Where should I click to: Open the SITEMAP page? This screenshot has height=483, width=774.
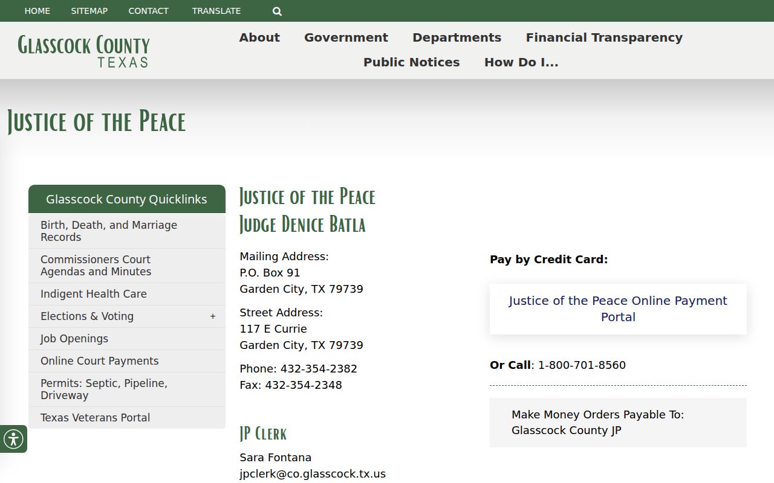pos(89,11)
